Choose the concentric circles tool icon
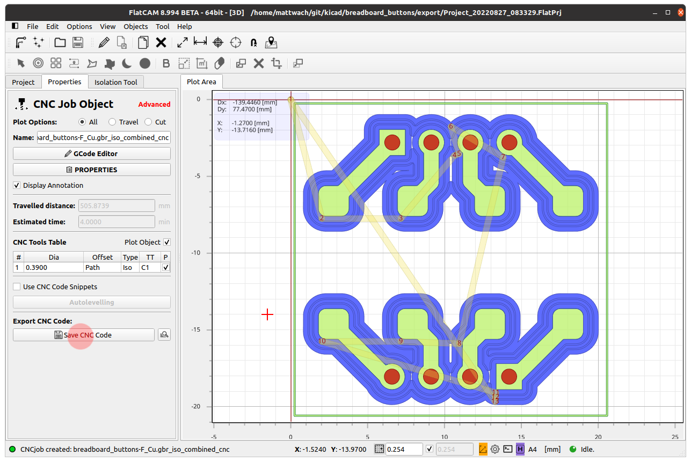This screenshot has width=691, height=462. point(38,63)
